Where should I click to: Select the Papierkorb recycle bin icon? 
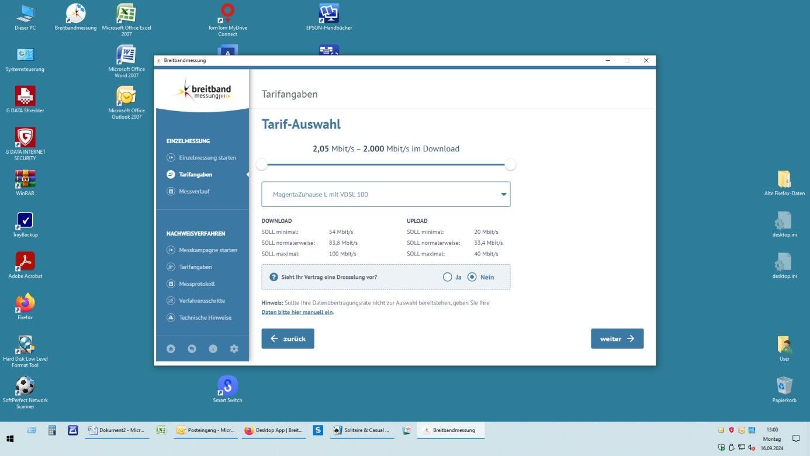(784, 389)
